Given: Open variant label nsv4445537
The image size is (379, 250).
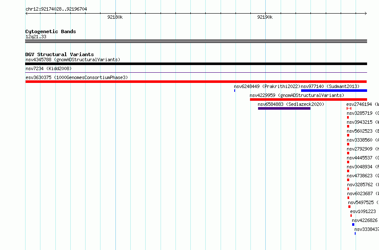Looking at the screenshot, I should pos(359,158).
